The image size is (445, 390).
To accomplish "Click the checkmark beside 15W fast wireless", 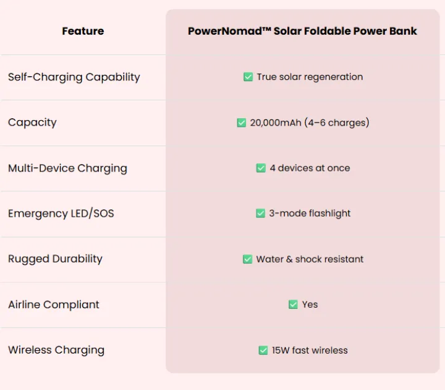I will (x=263, y=350).
